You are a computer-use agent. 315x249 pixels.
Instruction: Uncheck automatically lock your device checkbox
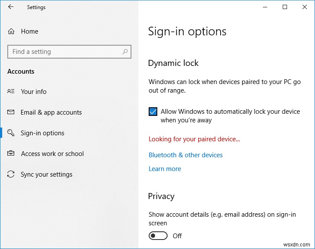[x=153, y=112]
